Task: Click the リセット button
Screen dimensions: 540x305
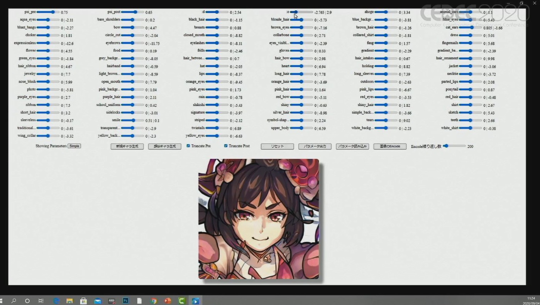Action: pyautogui.click(x=277, y=147)
